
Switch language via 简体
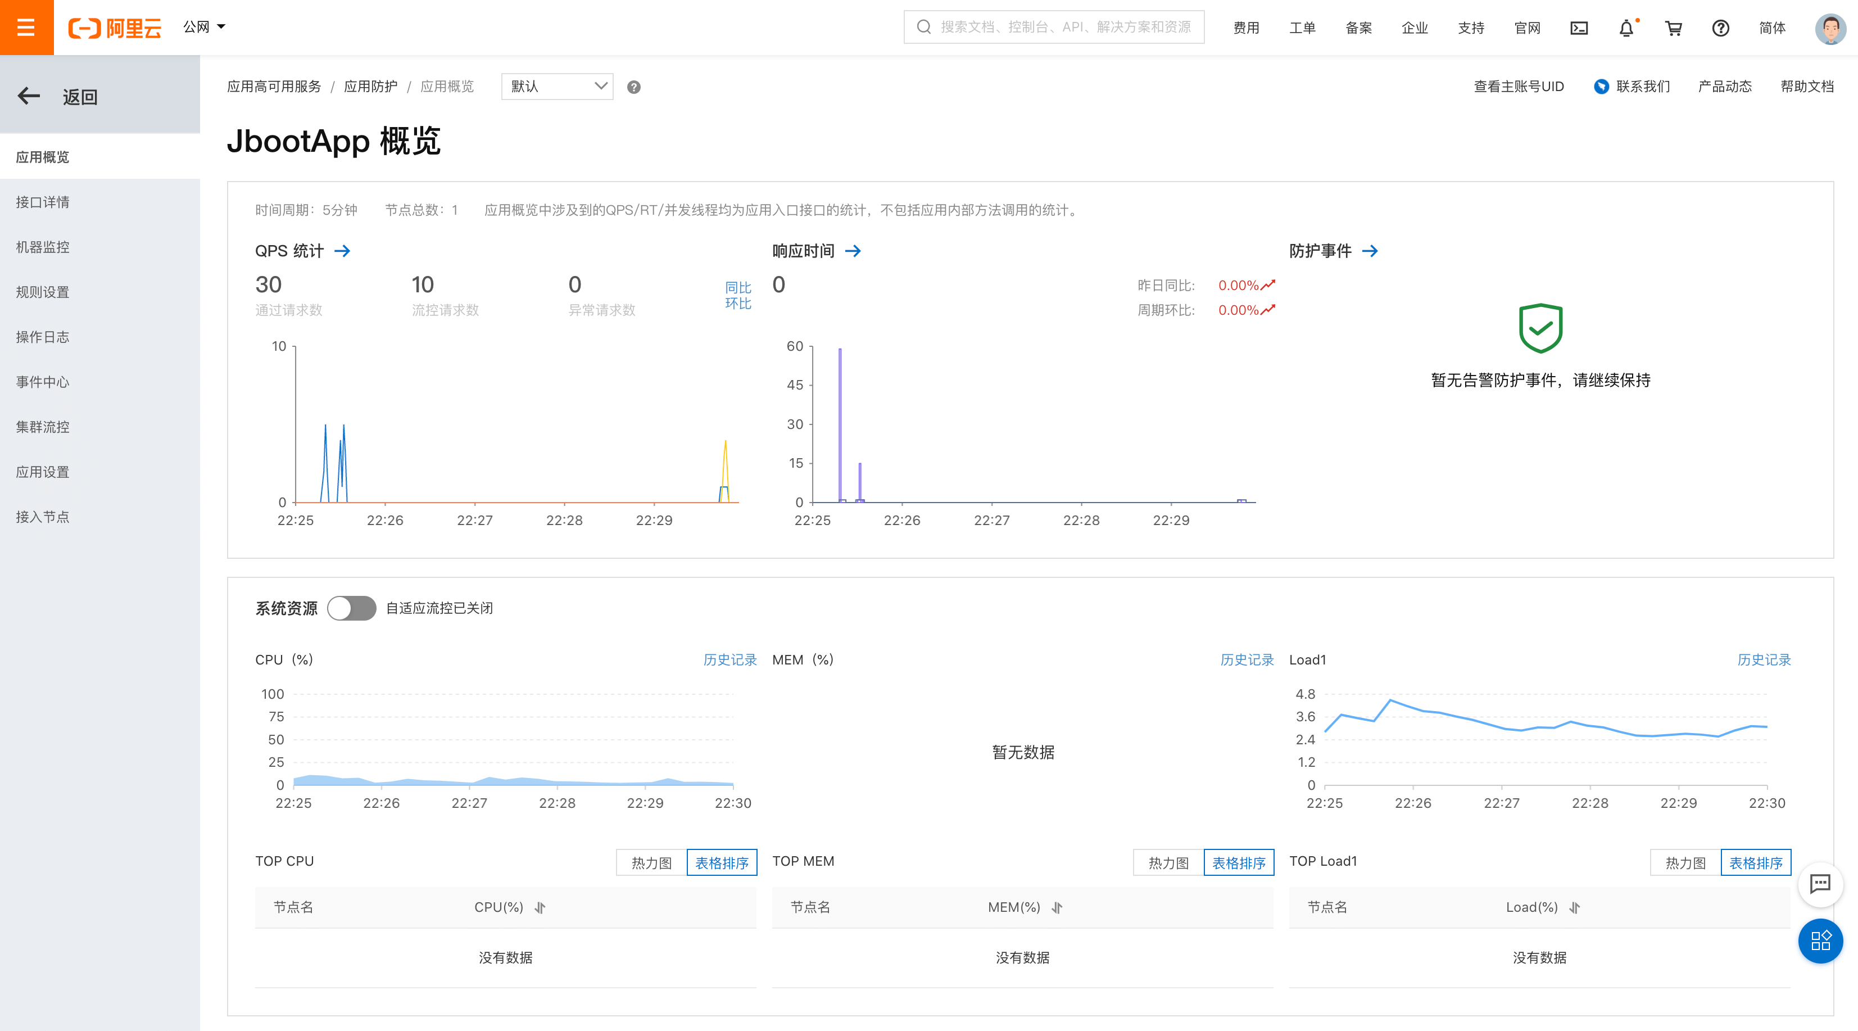[1771, 28]
